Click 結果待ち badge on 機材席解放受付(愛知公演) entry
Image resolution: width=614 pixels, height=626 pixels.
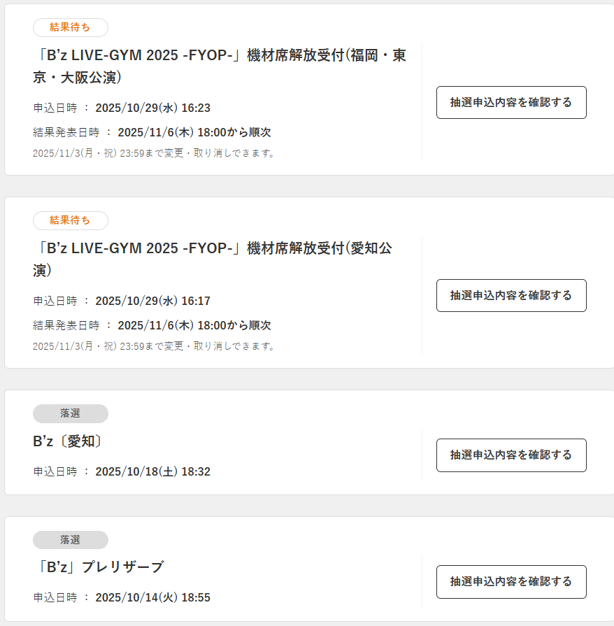(x=71, y=220)
